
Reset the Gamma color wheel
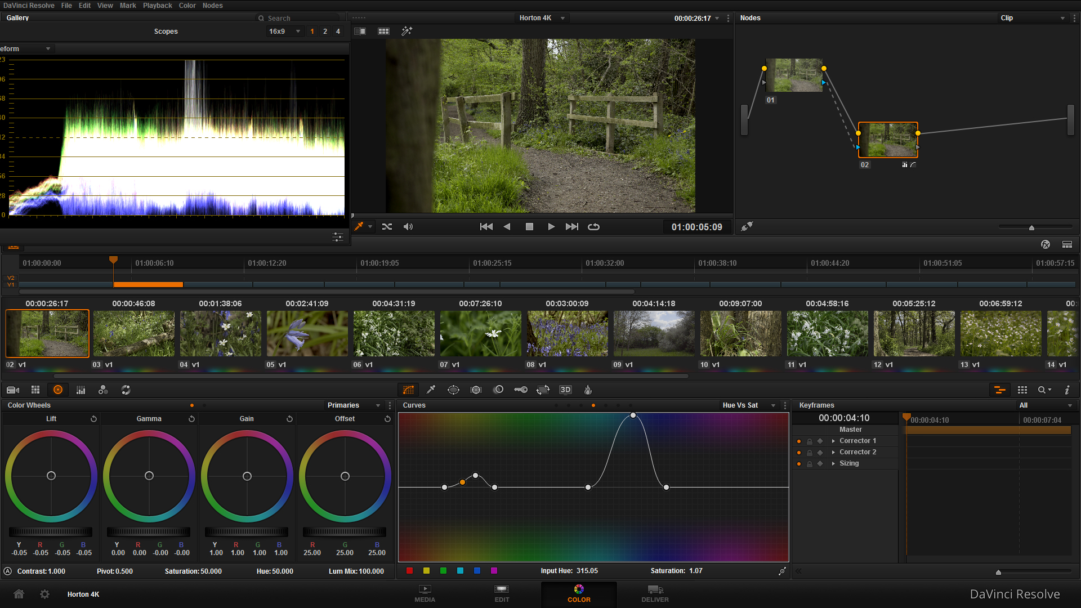point(191,419)
